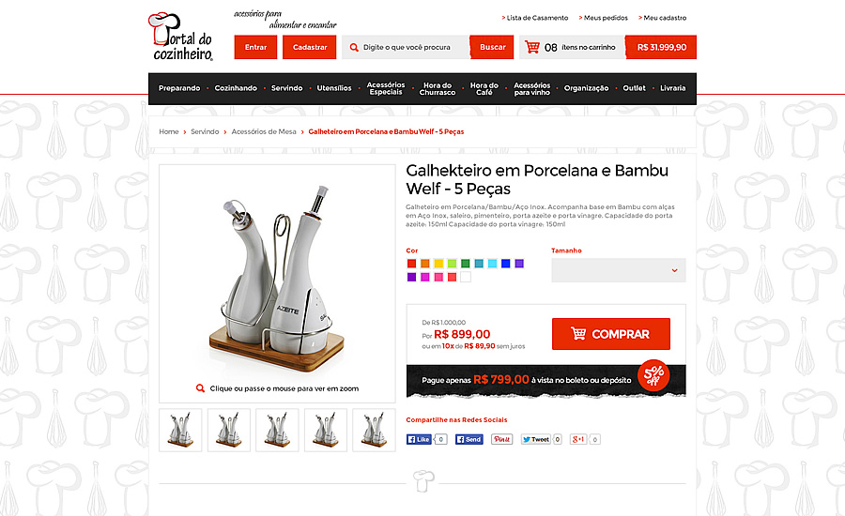The width and height of the screenshot is (845, 516).
Task: Click the Facebook Like button
Action: [420, 439]
